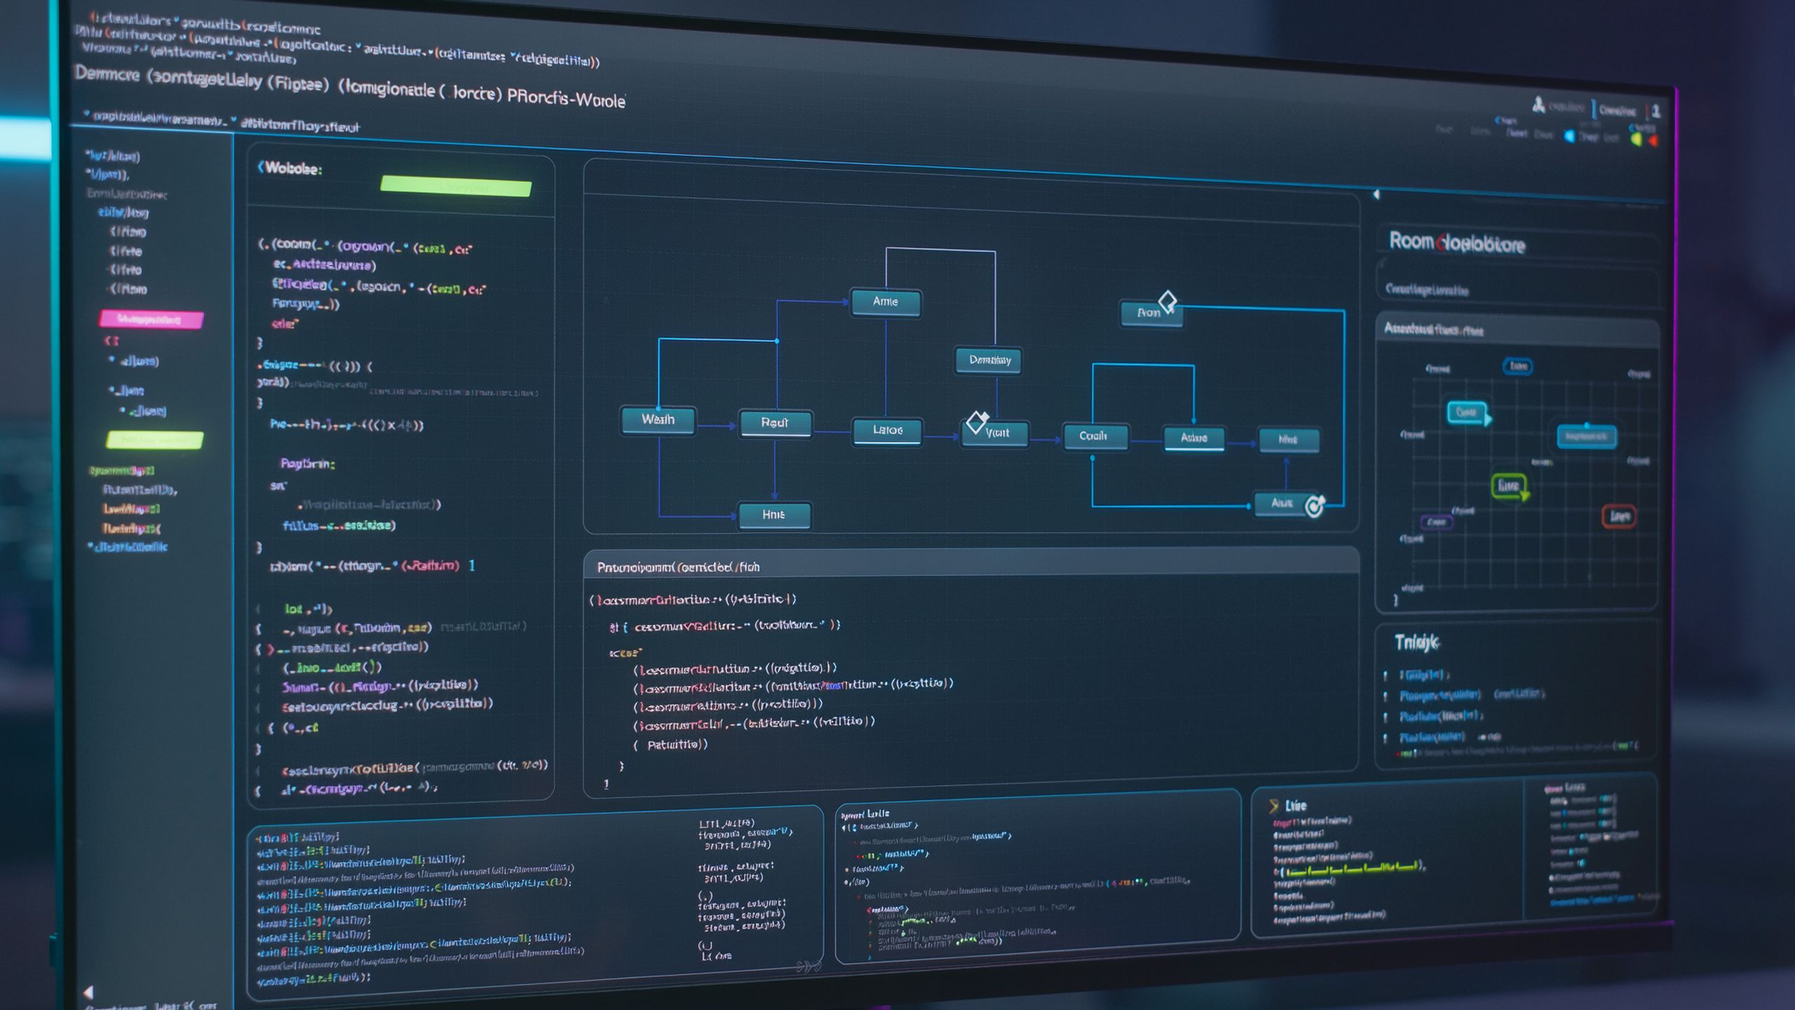Select the Demitiay node in the flowchart
The width and height of the screenshot is (1795, 1010).
989,361
